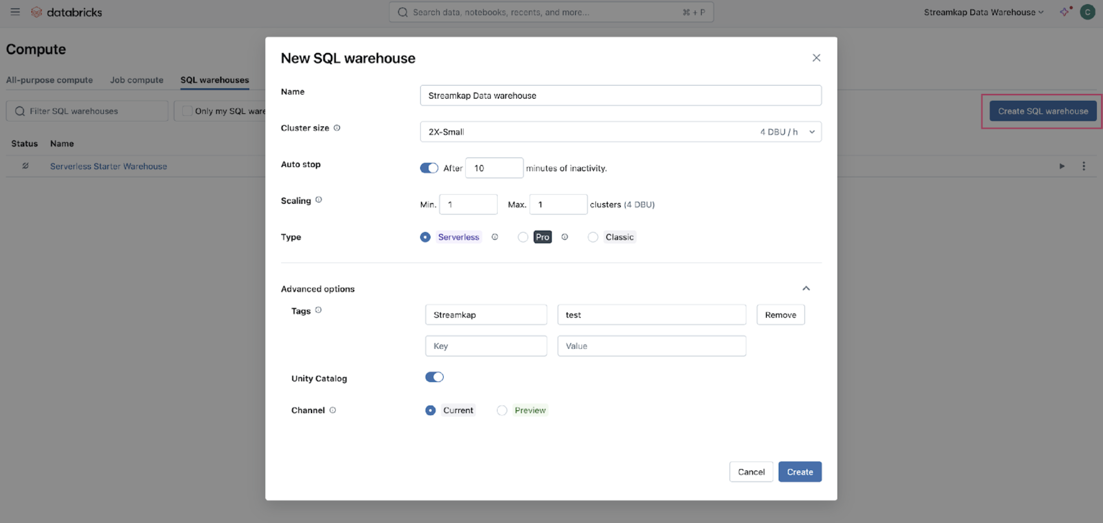Disable the Auto stop toggle
The image size is (1103, 523).
(x=429, y=168)
